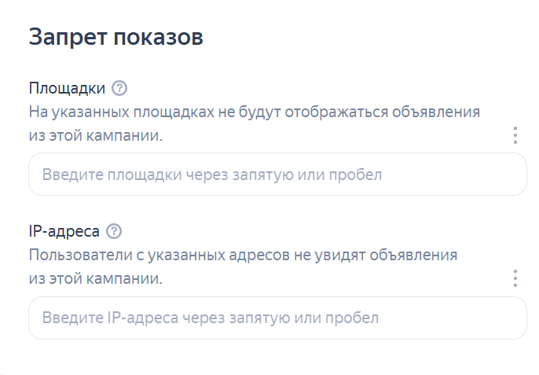This screenshot has height=375, width=539.
Task: Click placeholder 'Введите IP-адреса через запятую или пробел'
Action: click(x=211, y=318)
